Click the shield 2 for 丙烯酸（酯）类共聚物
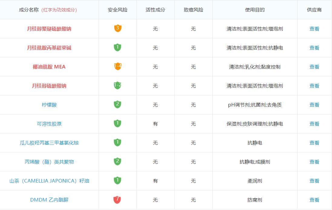Image resolution: width=332 pixels, height=210 pixels. point(117,161)
